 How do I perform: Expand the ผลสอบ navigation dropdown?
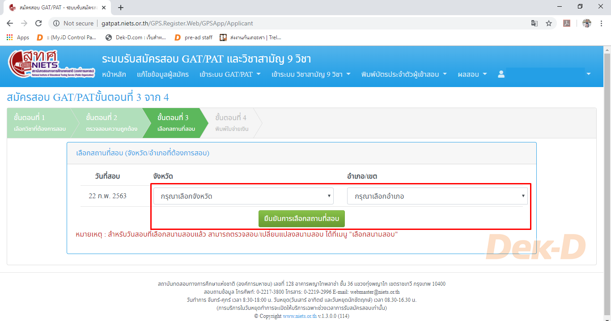tap(472, 74)
